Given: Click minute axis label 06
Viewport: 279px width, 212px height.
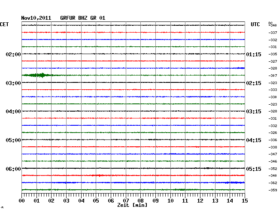Looking at the screenshot, I should coord(111,201).
